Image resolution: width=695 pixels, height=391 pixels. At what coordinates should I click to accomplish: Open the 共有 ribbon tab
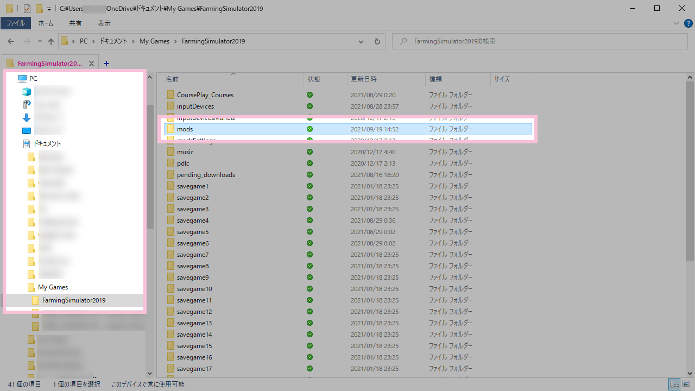[75, 23]
